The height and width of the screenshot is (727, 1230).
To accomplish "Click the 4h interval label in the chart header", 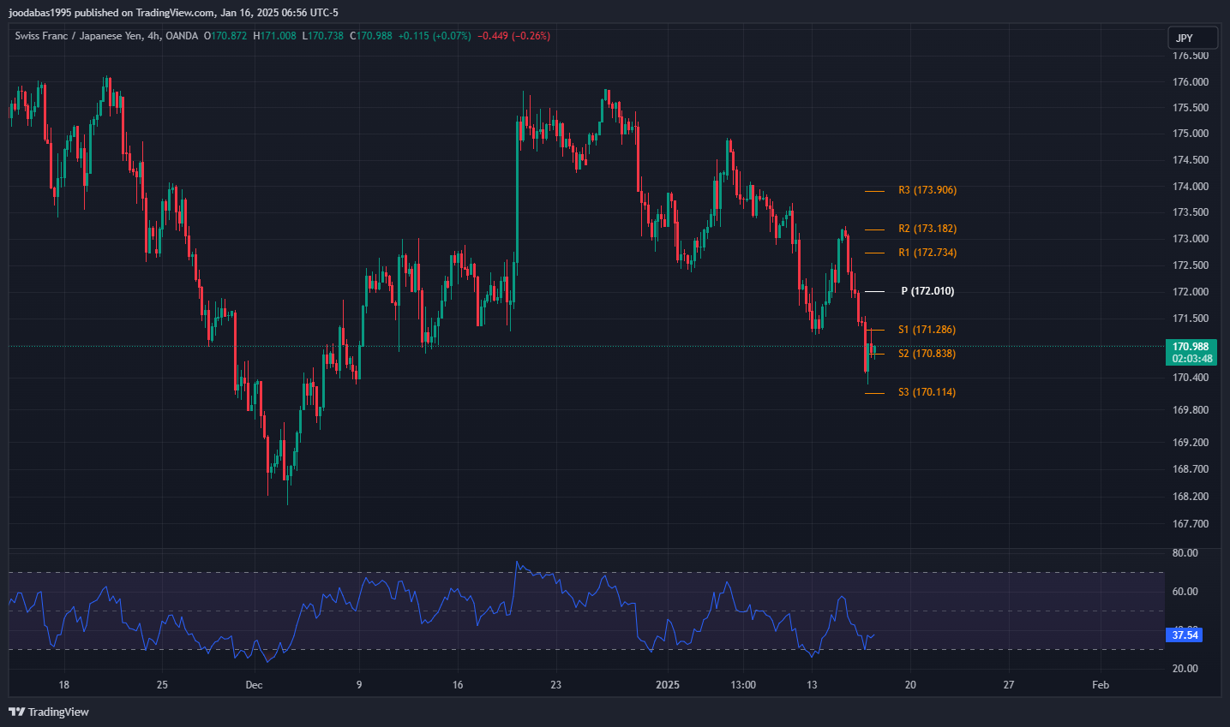I will 153,36.
